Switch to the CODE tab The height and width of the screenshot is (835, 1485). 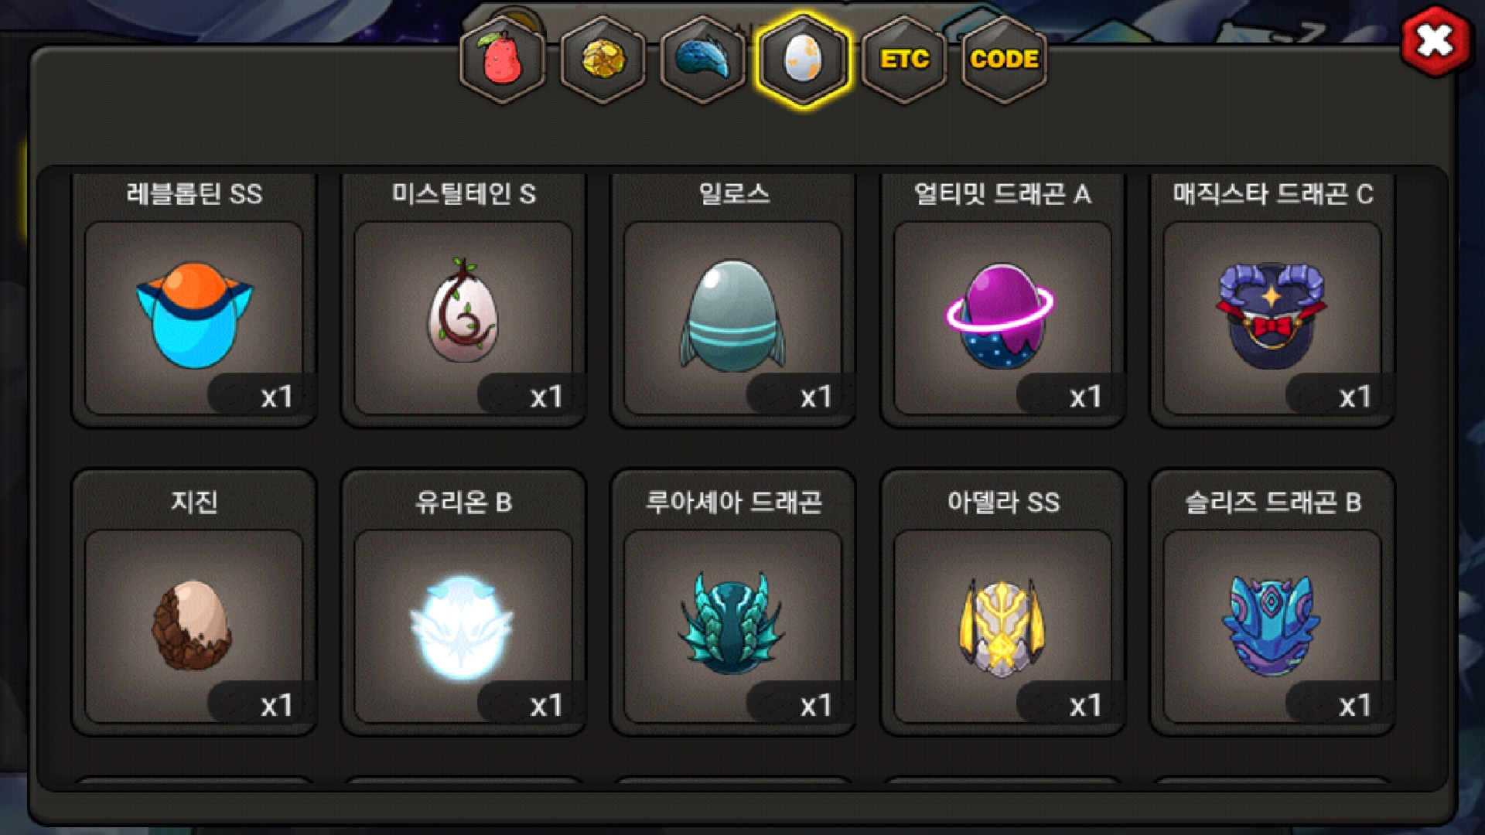1004,60
